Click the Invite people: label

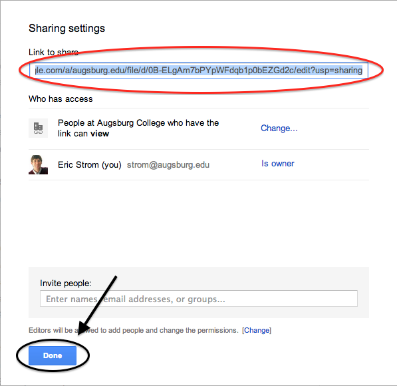click(x=66, y=283)
